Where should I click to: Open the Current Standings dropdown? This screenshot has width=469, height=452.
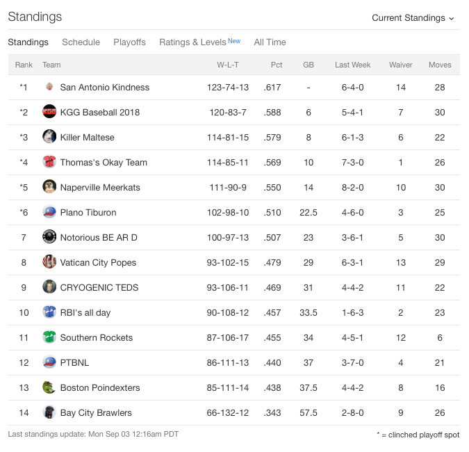pyautogui.click(x=413, y=18)
